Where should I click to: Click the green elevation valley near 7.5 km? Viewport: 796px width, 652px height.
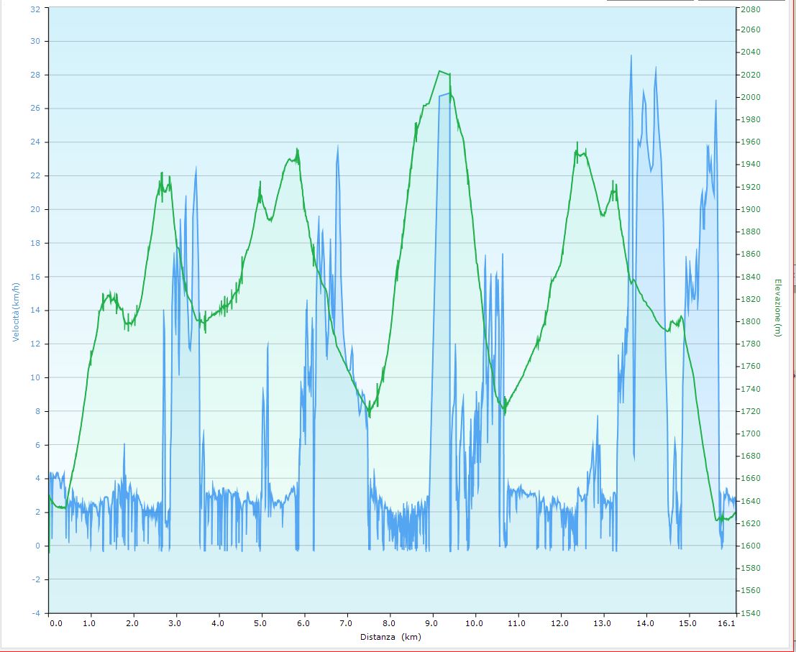coord(369,415)
